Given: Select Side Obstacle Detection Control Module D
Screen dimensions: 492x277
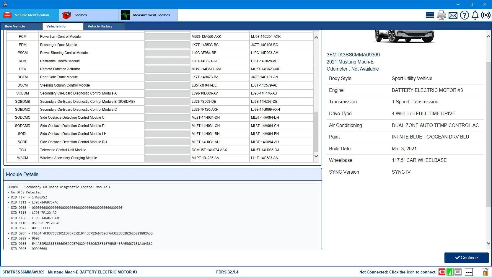Looking at the screenshot, I should click(x=160, y=126).
